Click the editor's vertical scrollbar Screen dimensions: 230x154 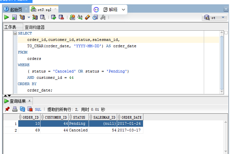tap(222, 60)
